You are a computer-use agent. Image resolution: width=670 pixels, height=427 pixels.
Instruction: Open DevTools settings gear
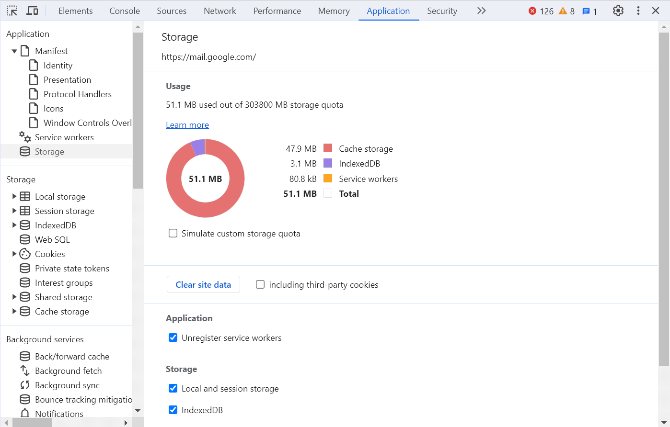coord(618,11)
